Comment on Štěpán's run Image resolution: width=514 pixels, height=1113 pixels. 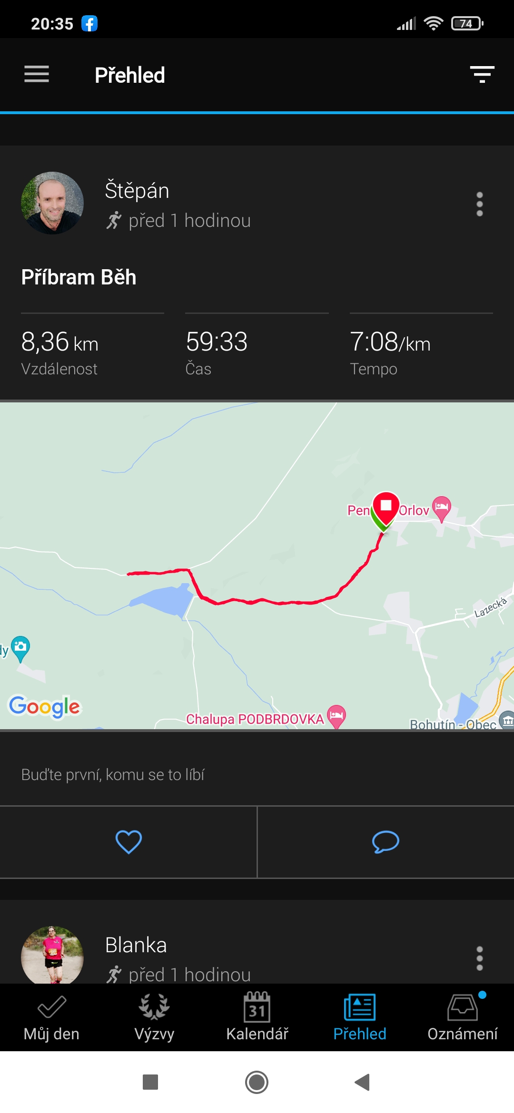point(385,842)
